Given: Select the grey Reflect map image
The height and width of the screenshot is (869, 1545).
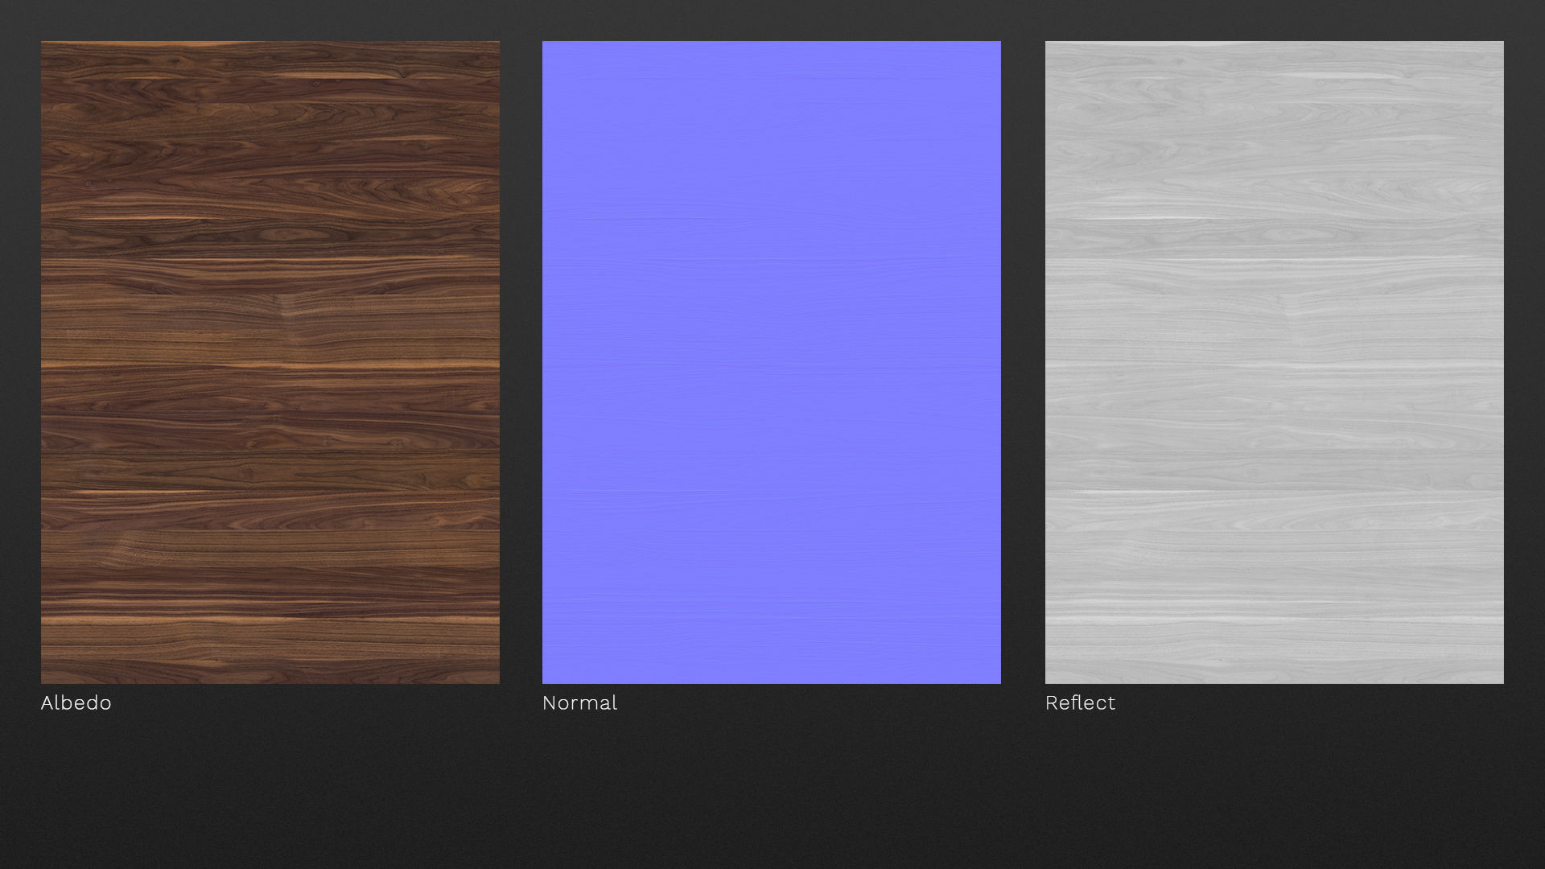Looking at the screenshot, I should pyautogui.click(x=1275, y=362).
